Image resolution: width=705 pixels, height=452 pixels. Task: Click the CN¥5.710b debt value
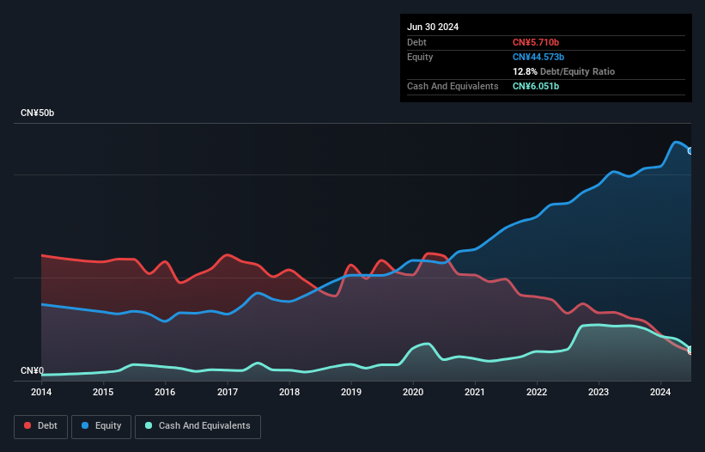536,42
